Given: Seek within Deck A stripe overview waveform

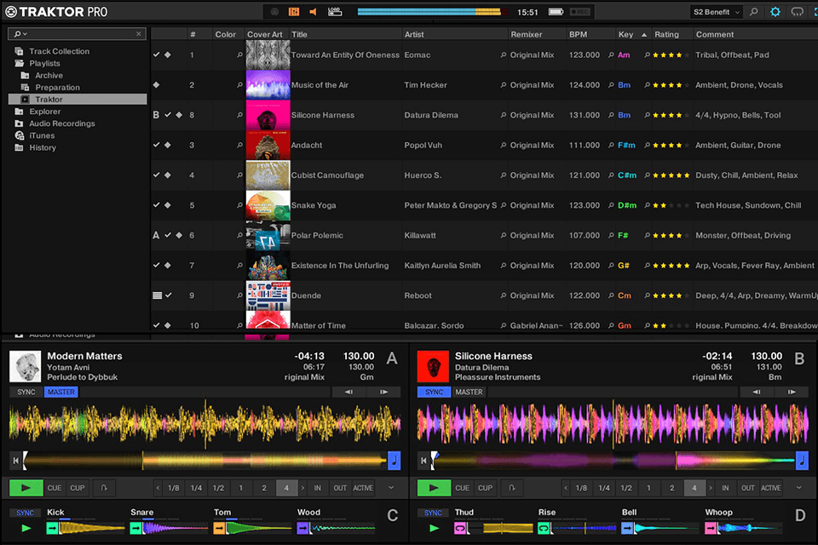Looking at the screenshot, I should 205,461.
